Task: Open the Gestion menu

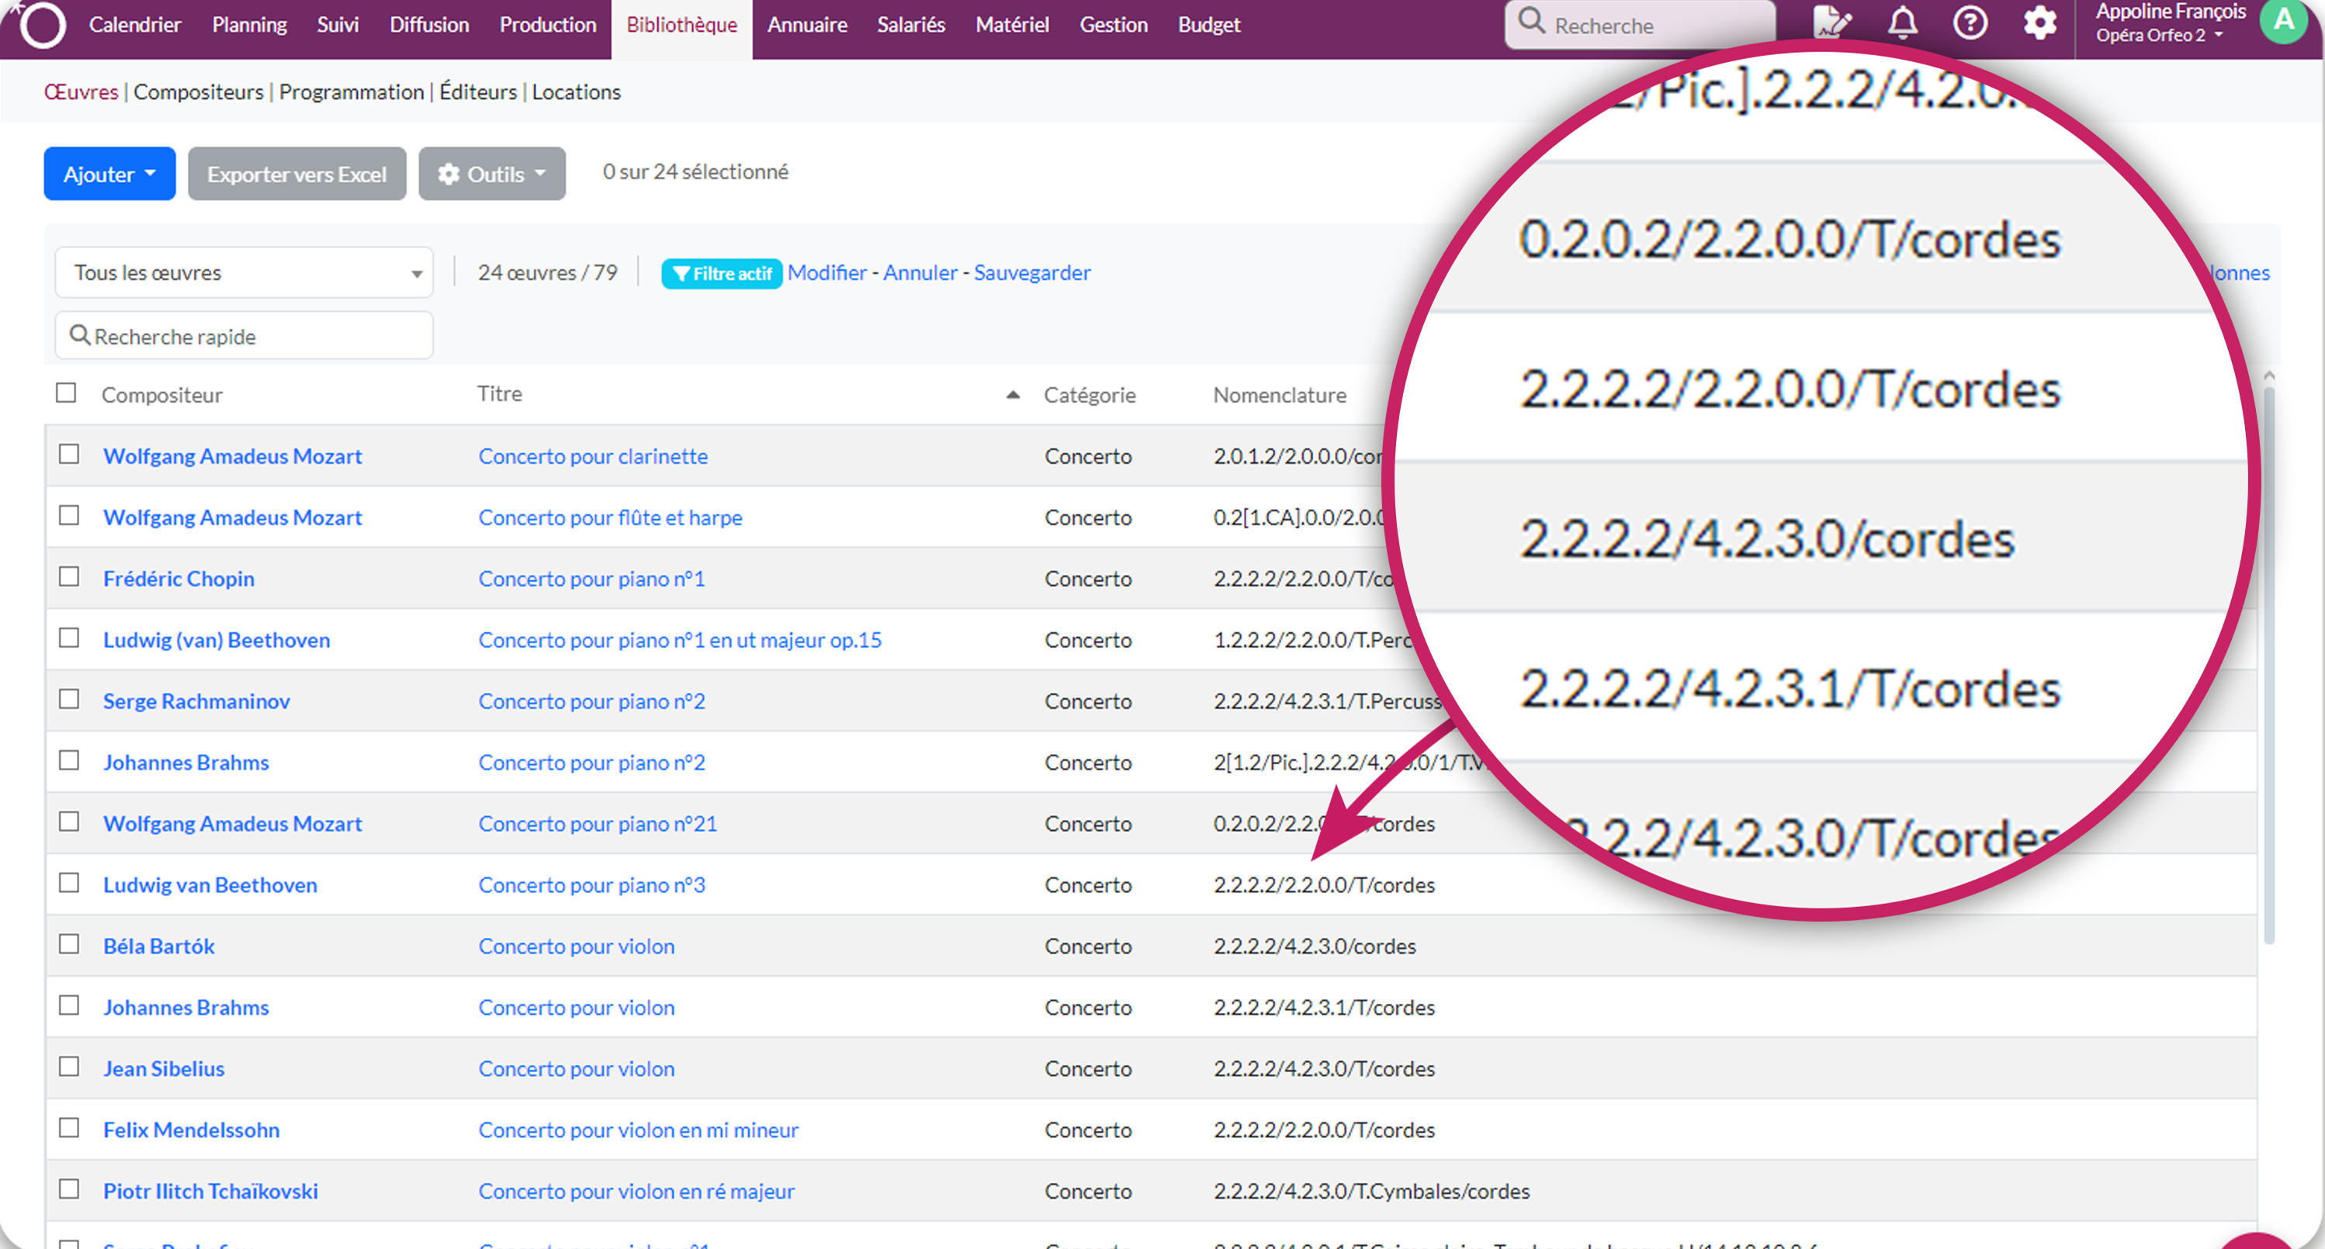Action: pyautogui.click(x=1113, y=24)
